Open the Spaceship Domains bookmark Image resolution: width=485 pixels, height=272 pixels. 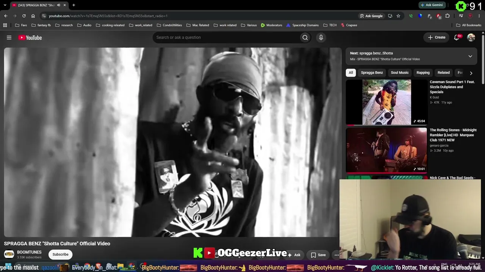(x=302, y=25)
